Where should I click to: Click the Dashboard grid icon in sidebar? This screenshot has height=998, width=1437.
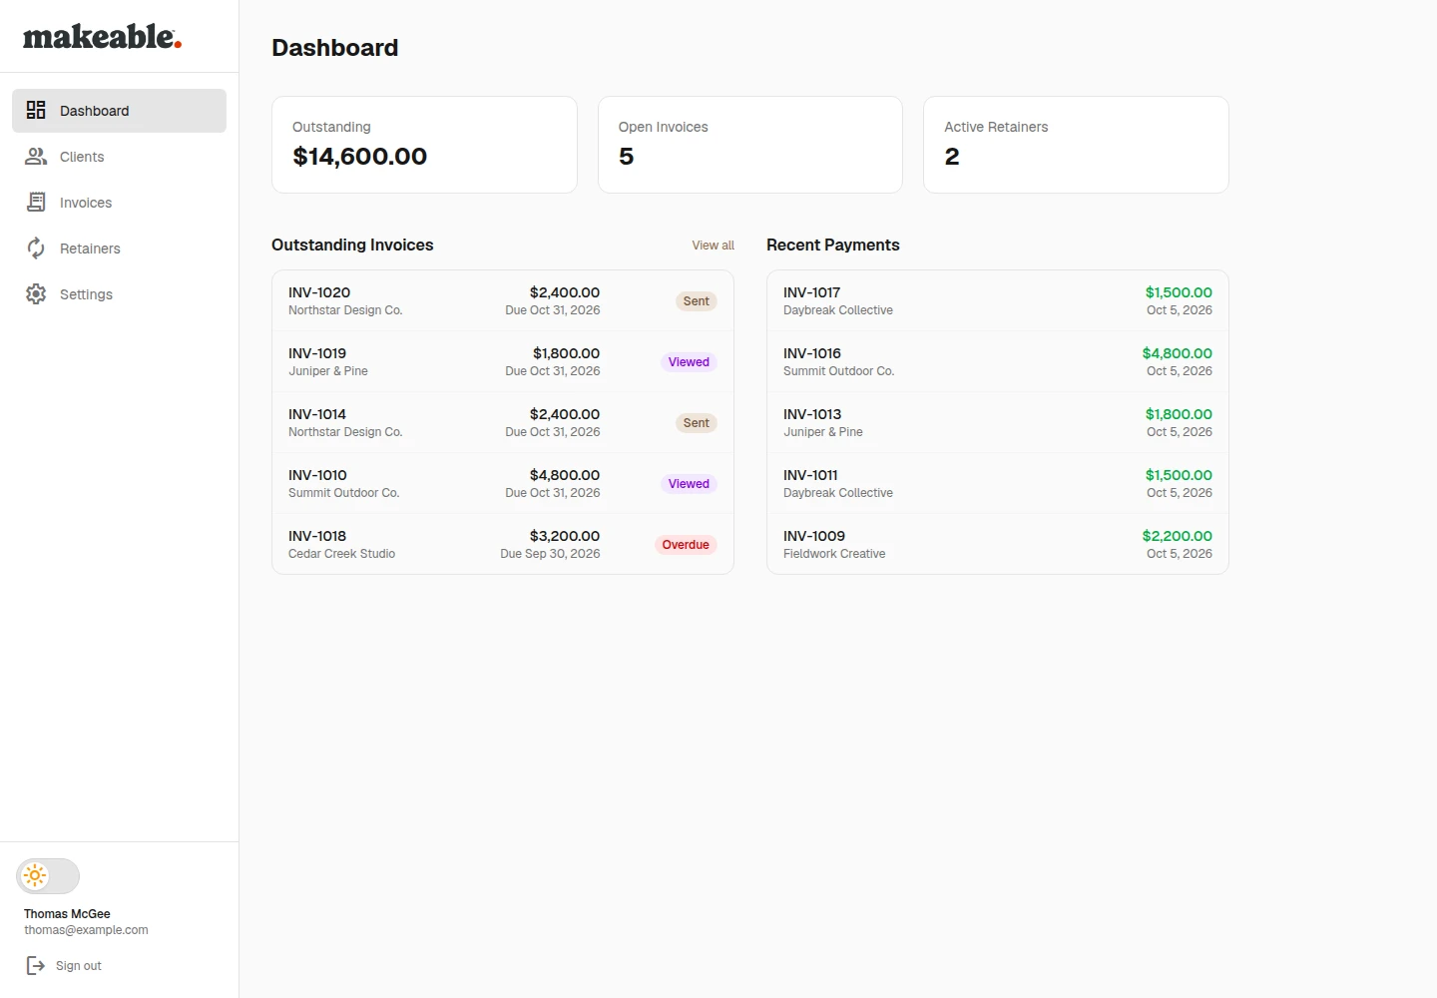click(36, 110)
